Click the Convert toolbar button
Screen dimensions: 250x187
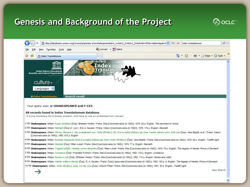point(102,49)
